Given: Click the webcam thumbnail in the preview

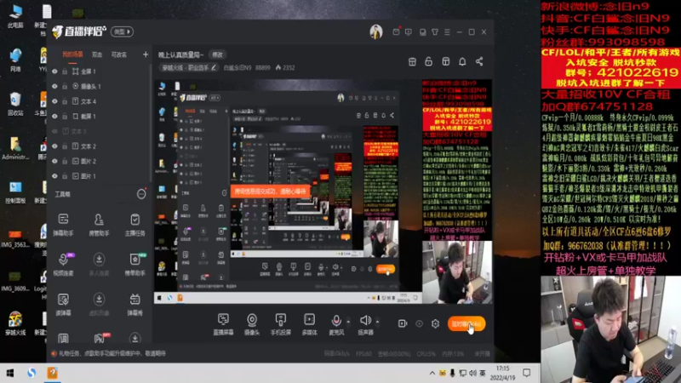Looking at the screenshot, I should coord(457,272).
